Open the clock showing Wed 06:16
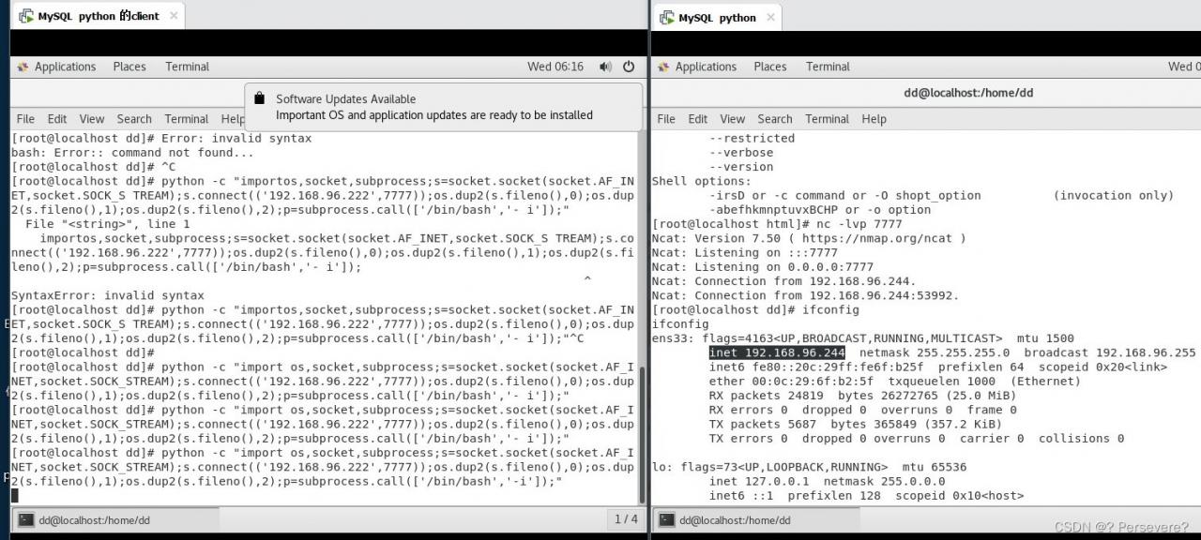1201x540 pixels. 555,67
